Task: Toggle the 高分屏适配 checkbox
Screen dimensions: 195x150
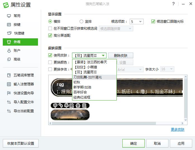Action: [x=50, y=36]
